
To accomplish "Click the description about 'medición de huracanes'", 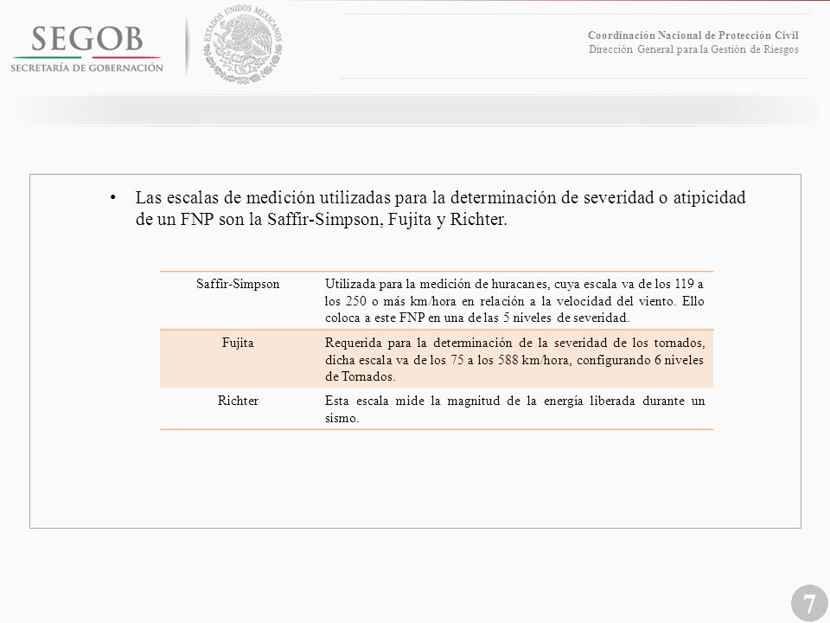I will [514, 301].
